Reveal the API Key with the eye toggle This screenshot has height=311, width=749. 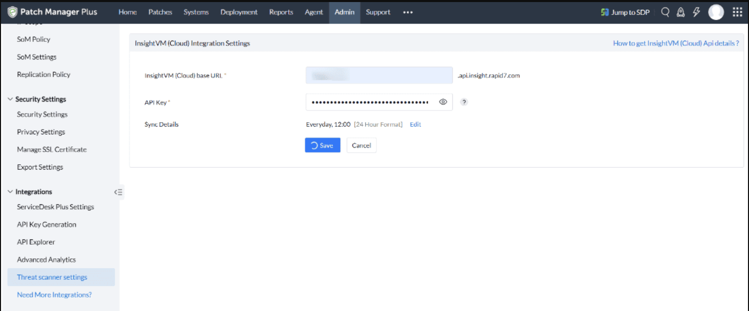tap(443, 102)
